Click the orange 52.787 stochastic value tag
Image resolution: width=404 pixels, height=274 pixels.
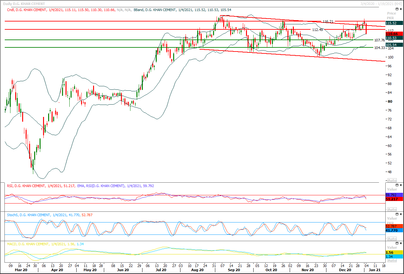pyautogui.click(x=394, y=227)
